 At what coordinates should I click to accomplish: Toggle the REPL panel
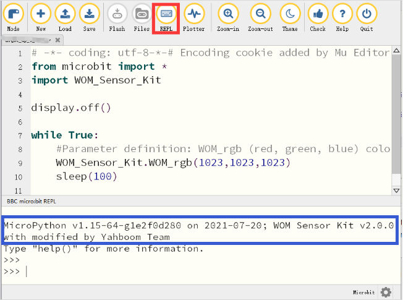(166, 17)
